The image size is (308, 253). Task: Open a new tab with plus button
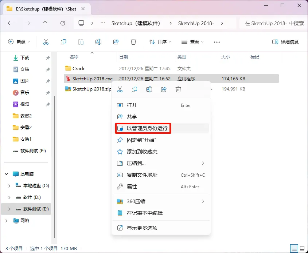(99, 9)
